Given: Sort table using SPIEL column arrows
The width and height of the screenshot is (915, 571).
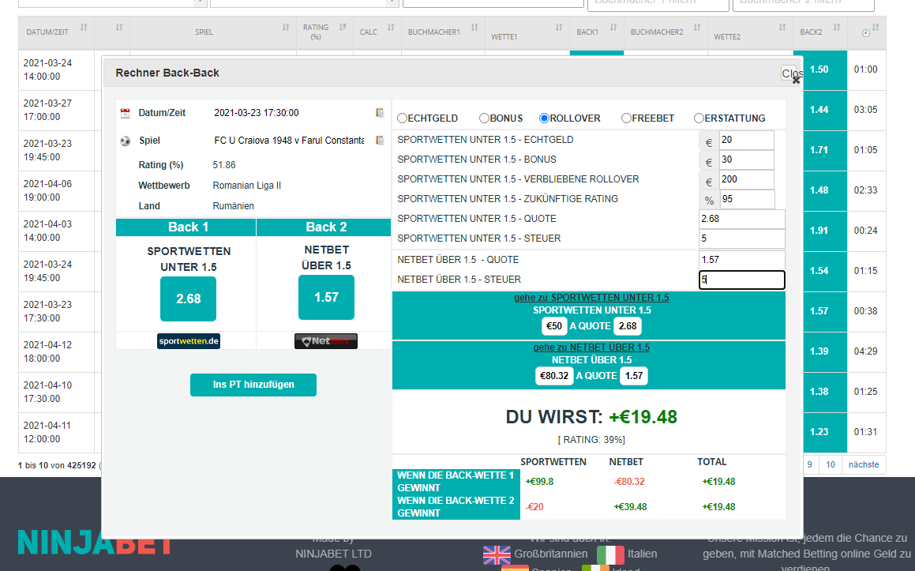Looking at the screenshot, I should tap(286, 28).
